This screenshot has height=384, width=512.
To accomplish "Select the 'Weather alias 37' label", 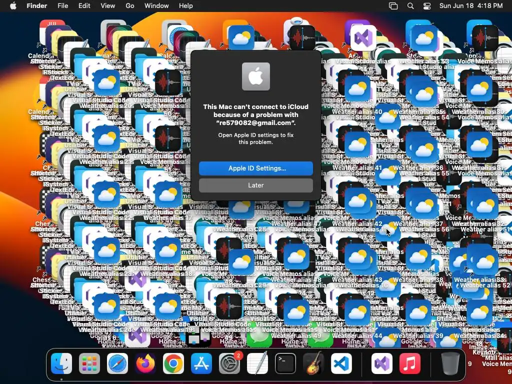I will click(418, 224).
